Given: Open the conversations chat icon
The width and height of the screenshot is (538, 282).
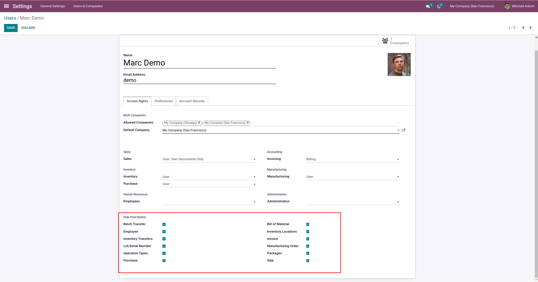Looking at the screenshot, I should click(x=428, y=6).
